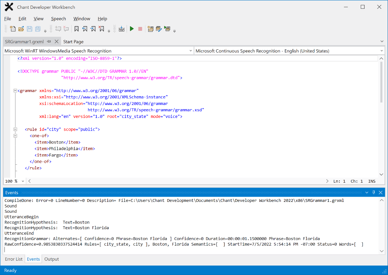Switch to the Output tab
Image resolution: width=388 pixels, height=275 pixels.
point(51,259)
